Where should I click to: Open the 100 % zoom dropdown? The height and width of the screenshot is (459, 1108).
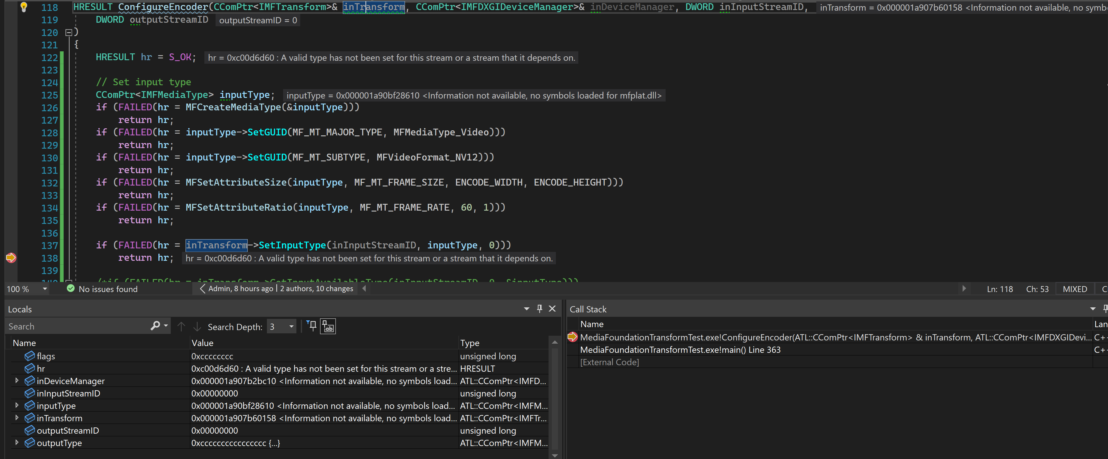pos(45,289)
